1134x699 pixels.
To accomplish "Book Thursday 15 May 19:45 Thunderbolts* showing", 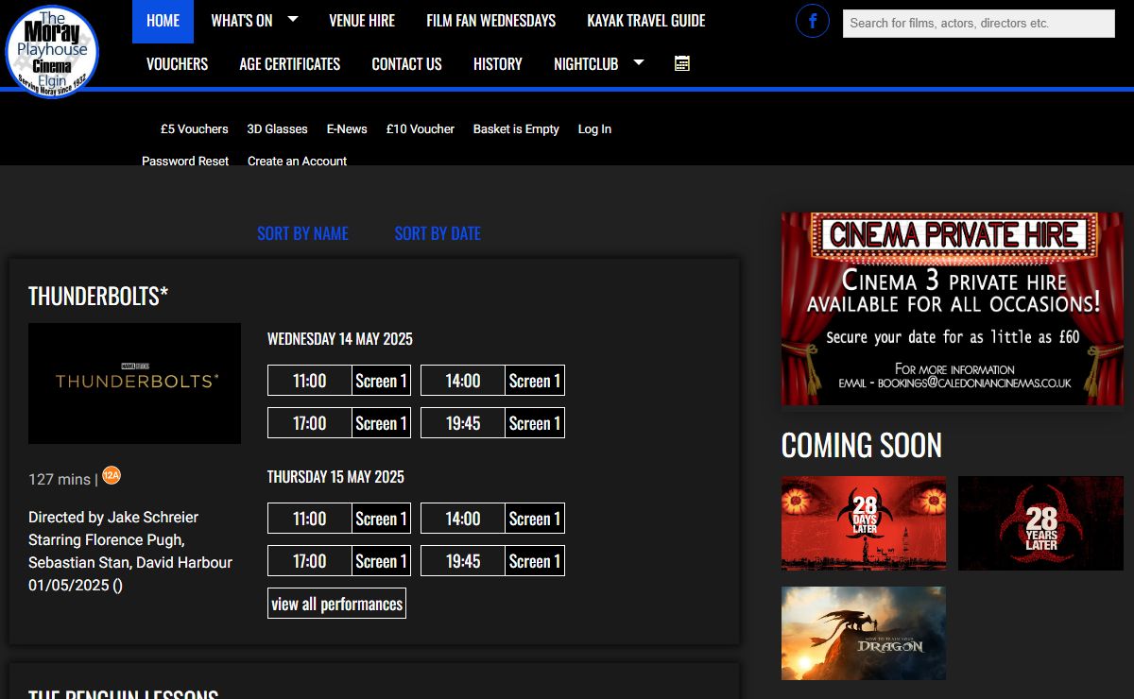I will (x=492, y=561).
